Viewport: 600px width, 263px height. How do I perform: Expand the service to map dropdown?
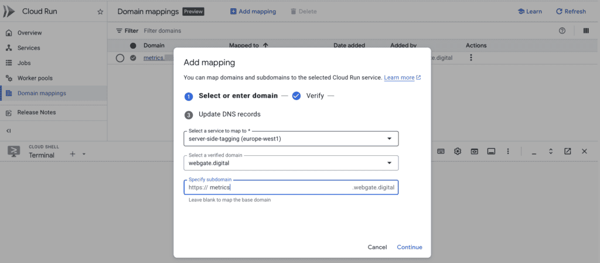pos(390,139)
